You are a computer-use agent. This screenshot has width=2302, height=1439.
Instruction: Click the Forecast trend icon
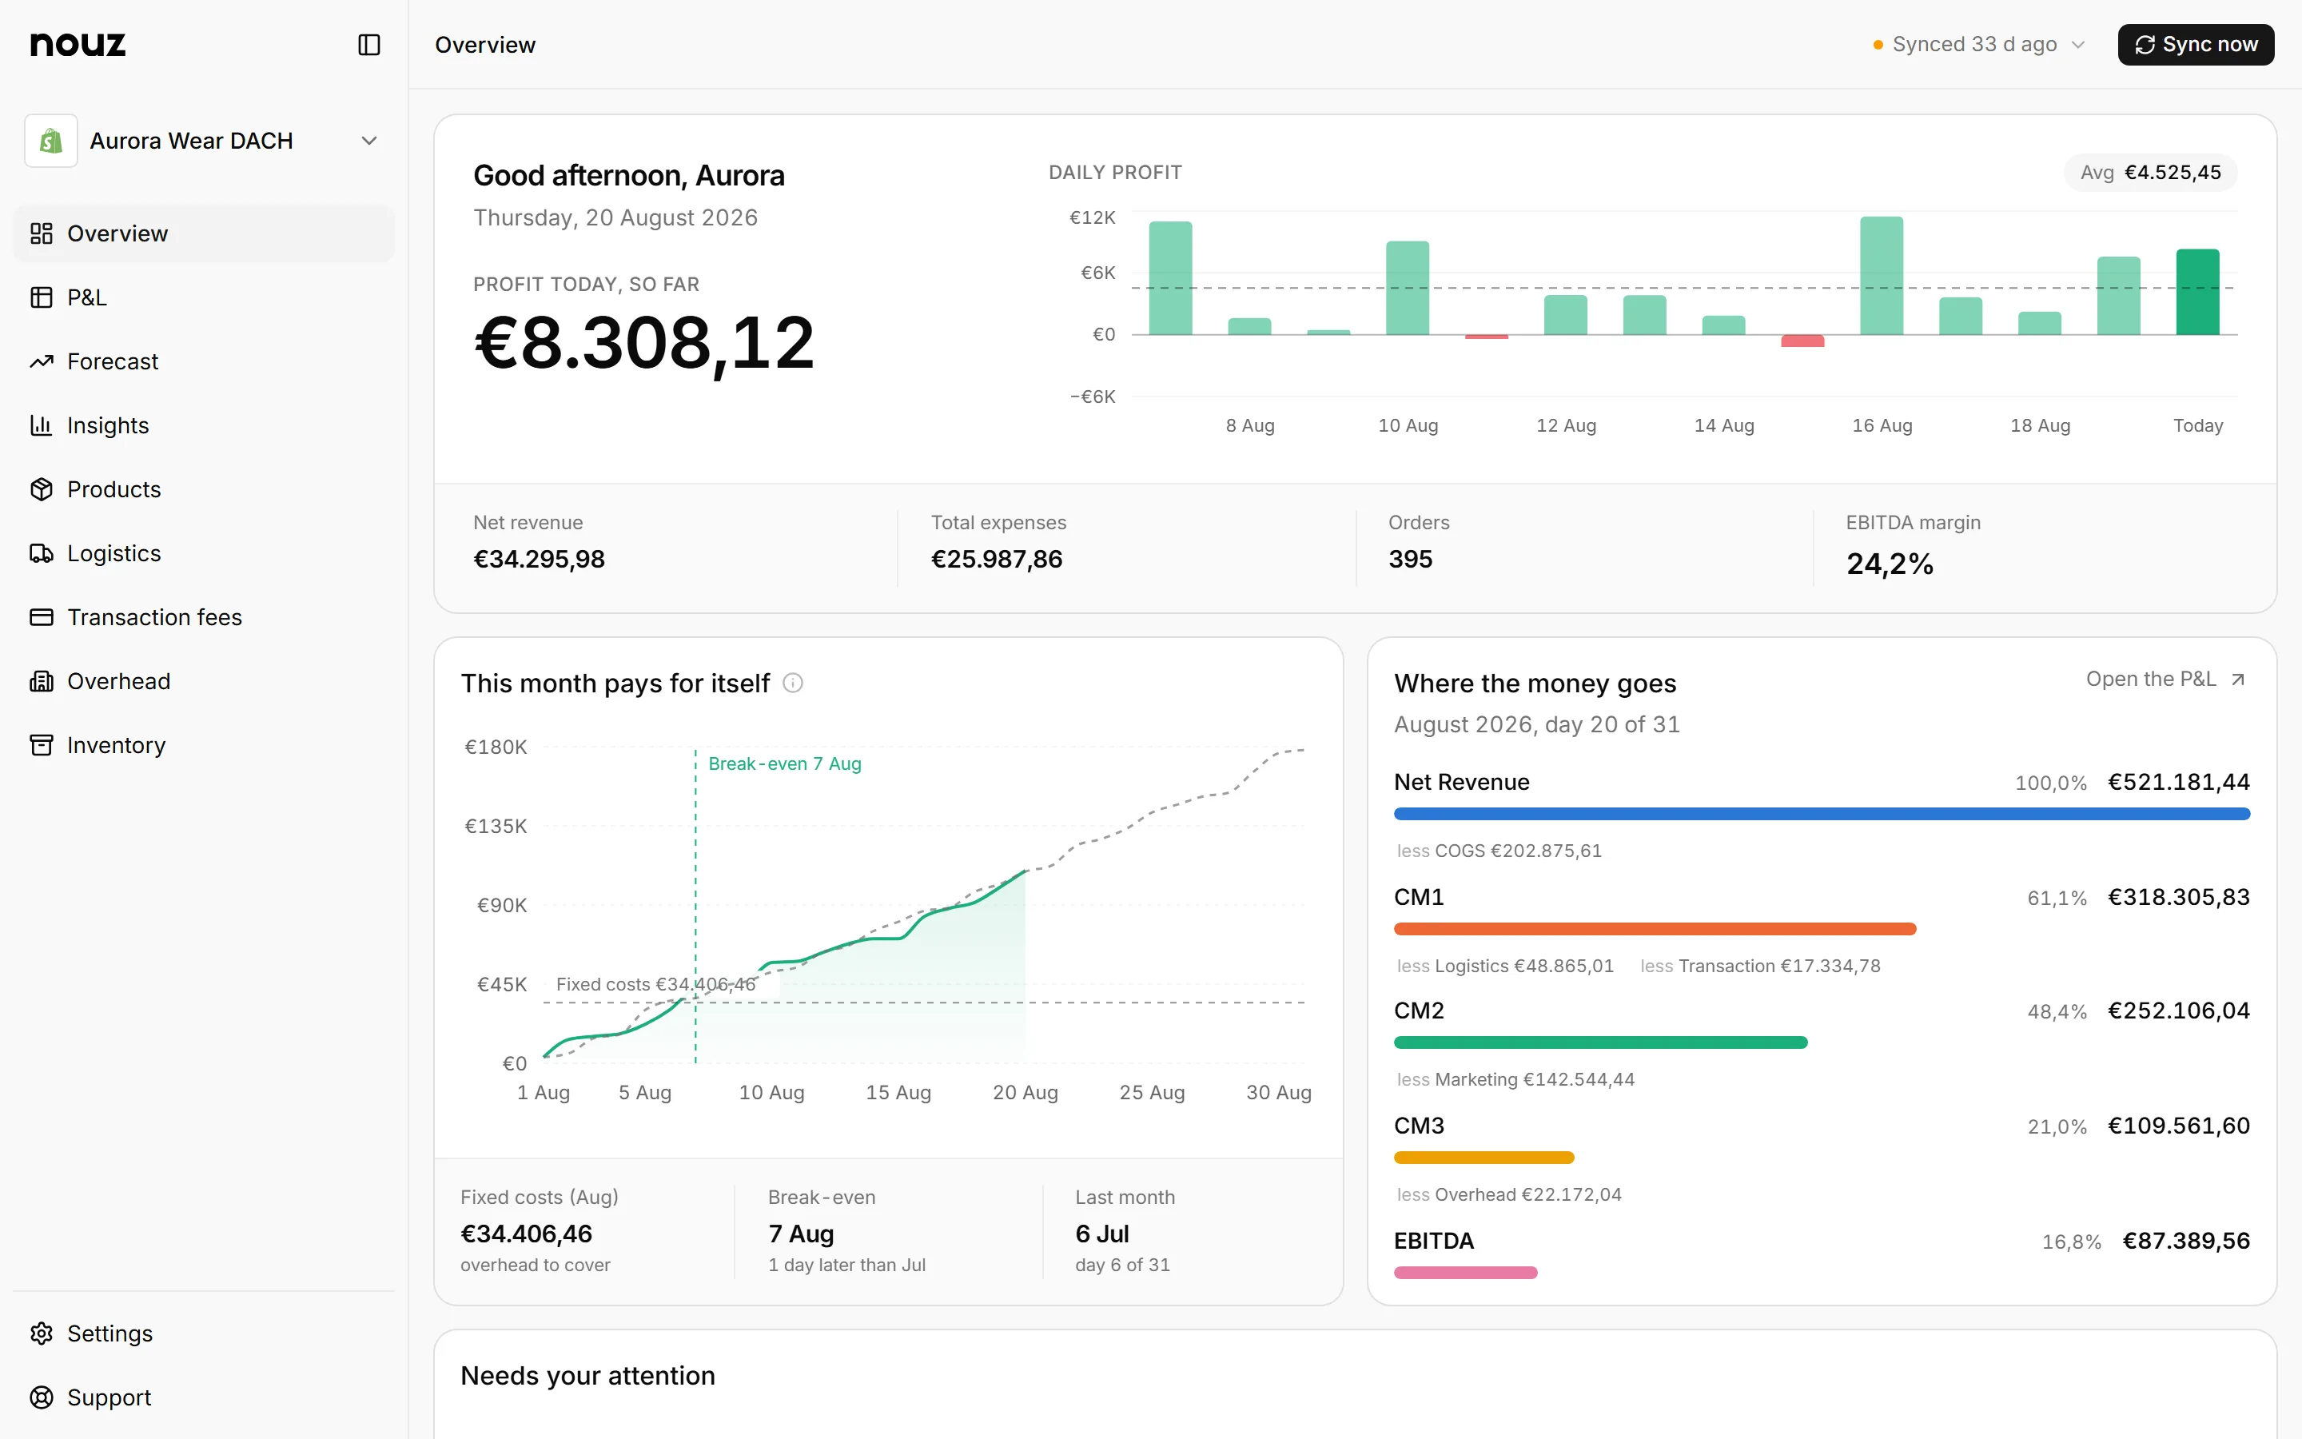click(41, 361)
